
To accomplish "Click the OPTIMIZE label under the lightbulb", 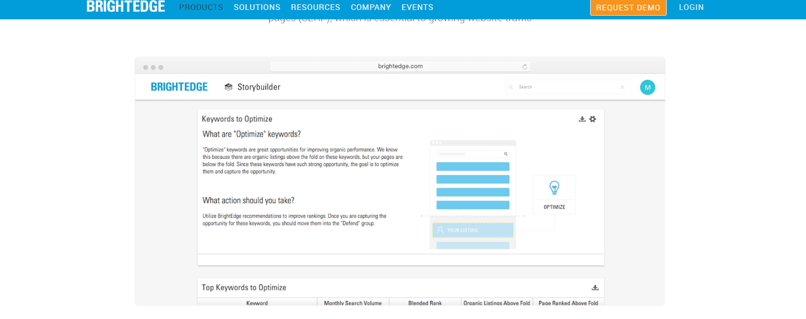I will (554, 207).
